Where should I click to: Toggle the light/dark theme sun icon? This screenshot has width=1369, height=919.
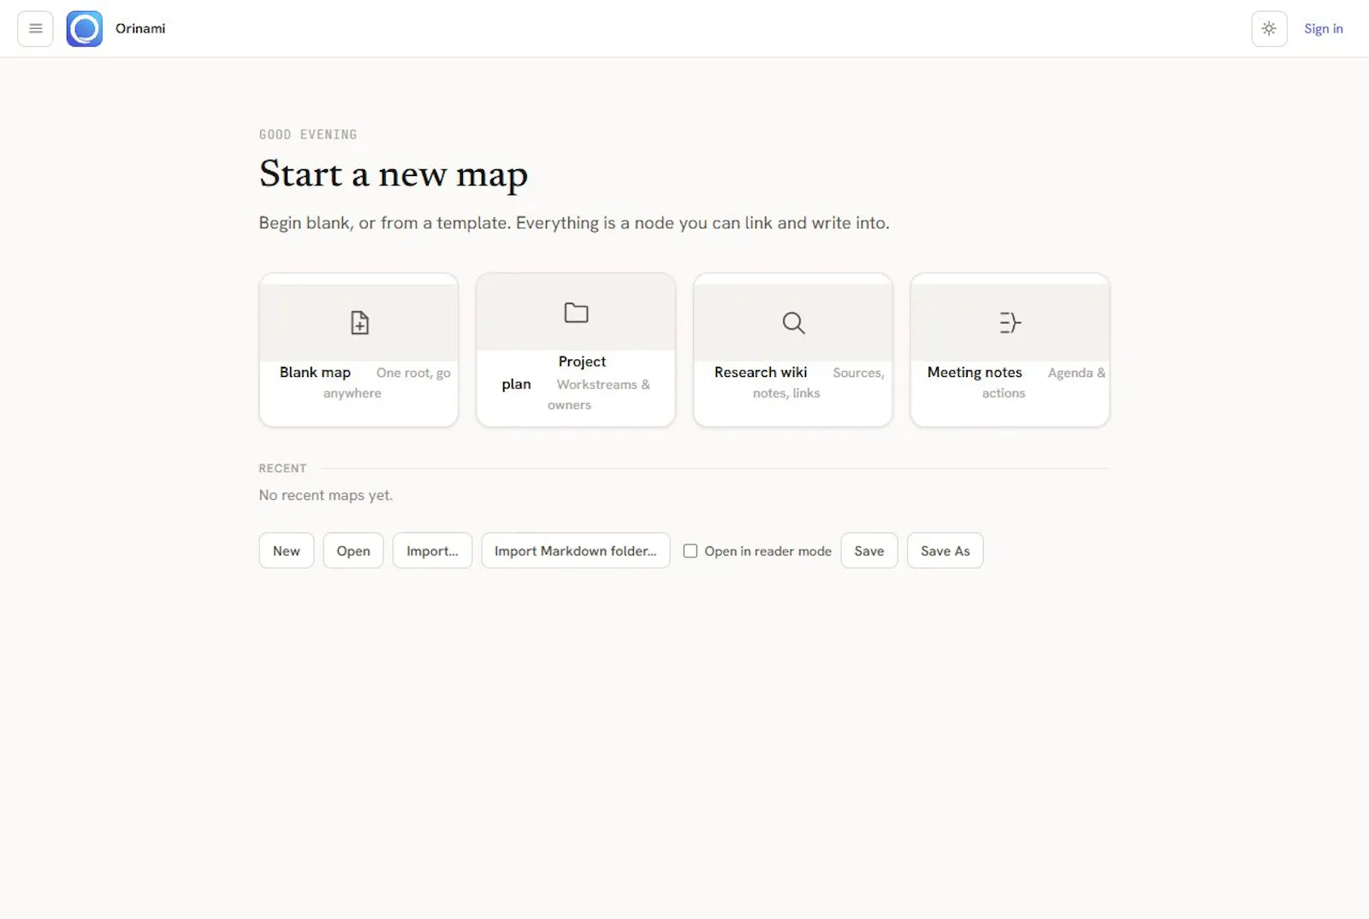click(1269, 28)
